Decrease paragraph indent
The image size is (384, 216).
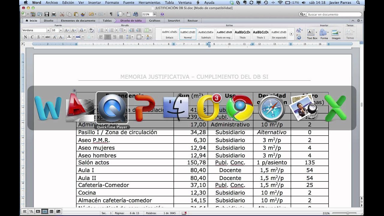coord(131,30)
